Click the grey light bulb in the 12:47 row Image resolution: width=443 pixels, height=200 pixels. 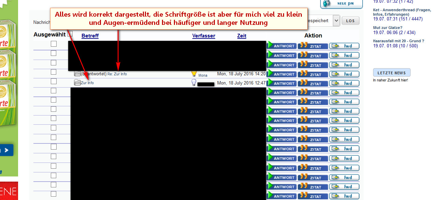click(x=194, y=82)
